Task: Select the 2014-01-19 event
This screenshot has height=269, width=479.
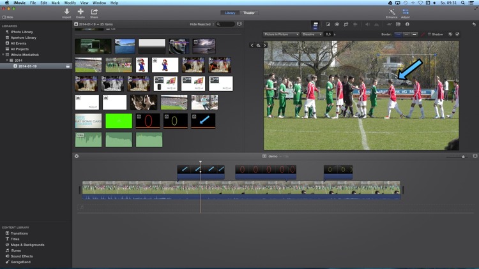Action: coord(36,66)
